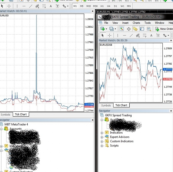The width and height of the screenshot is (173, 172).
Task: Toggle Terminal icon in GKFX toolbar
Action: [x=142, y=29]
